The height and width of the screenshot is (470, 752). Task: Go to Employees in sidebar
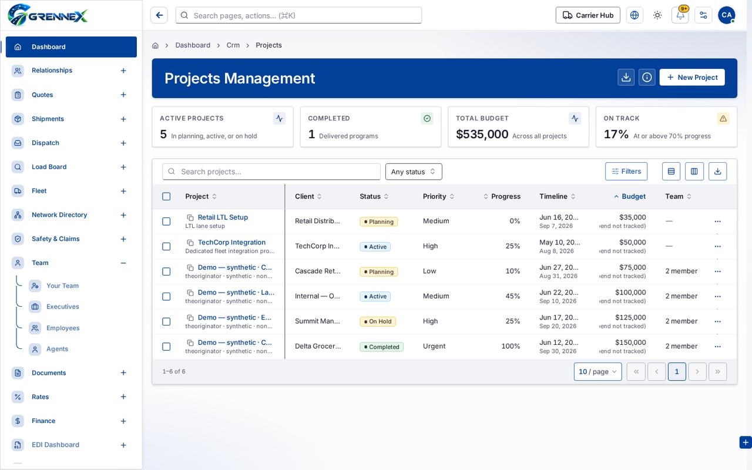coord(63,328)
